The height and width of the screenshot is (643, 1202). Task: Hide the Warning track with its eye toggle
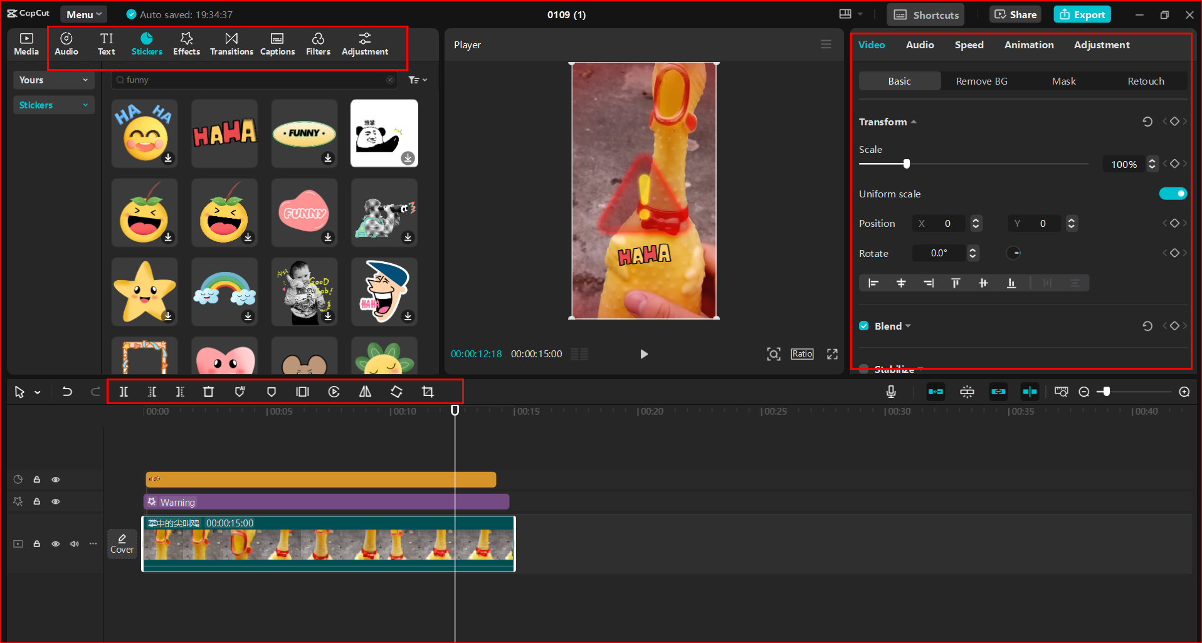point(55,501)
